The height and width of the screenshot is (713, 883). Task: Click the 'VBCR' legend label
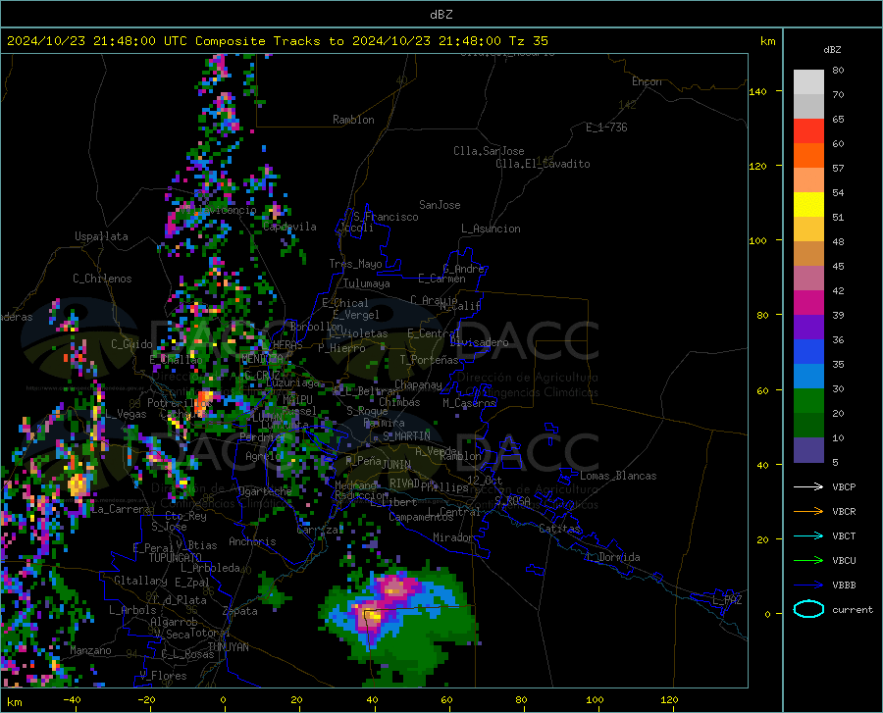[844, 512]
